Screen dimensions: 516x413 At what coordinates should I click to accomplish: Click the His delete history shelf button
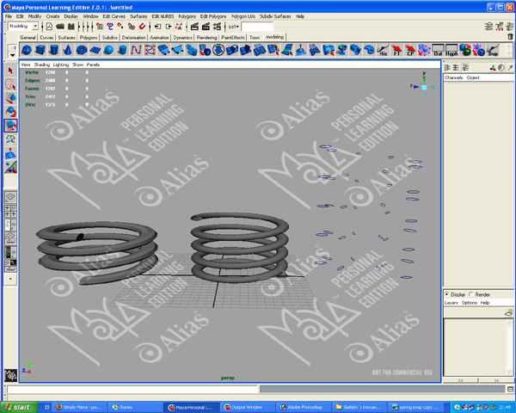click(x=383, y=50)
